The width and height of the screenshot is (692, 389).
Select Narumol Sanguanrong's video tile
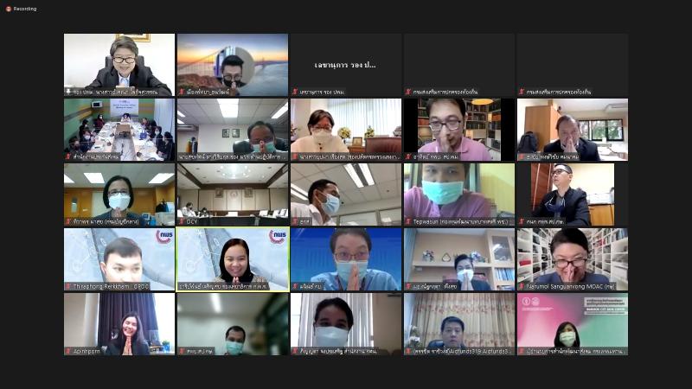click(x=573, y=259)
